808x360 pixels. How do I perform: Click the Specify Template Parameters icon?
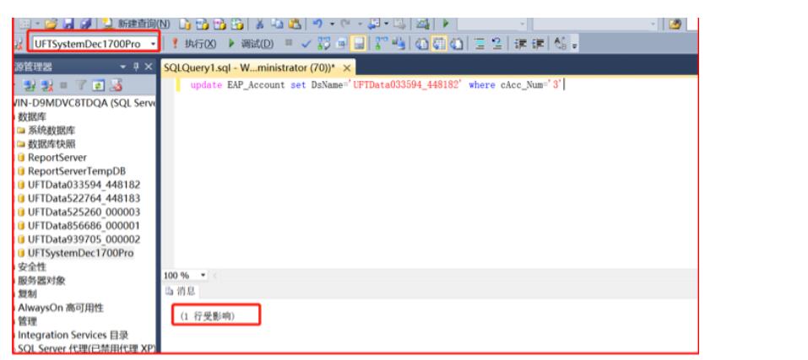[561, 44]
